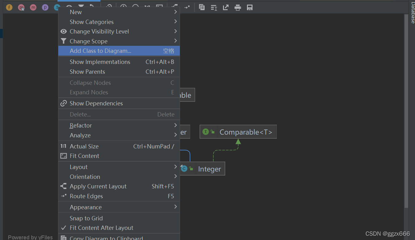415x240 pixels.
Task: Select Show Parents menu entry
Action: (119, 72)
